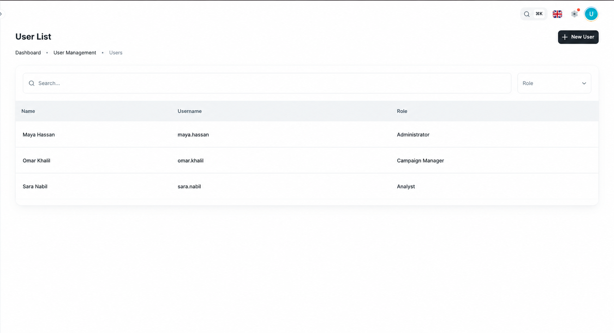Click the UK flag language selector
Image resolution: width=614 pixels, height=333 pixels.
click(557, 14)
